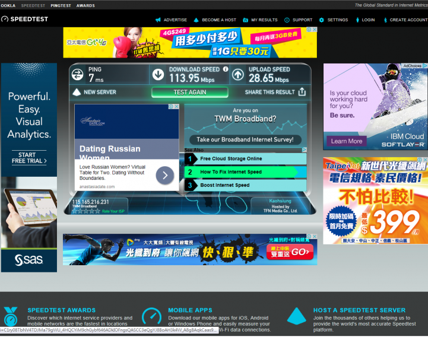
Task: Click the My Results camera icon
Action: click(245, 20)
